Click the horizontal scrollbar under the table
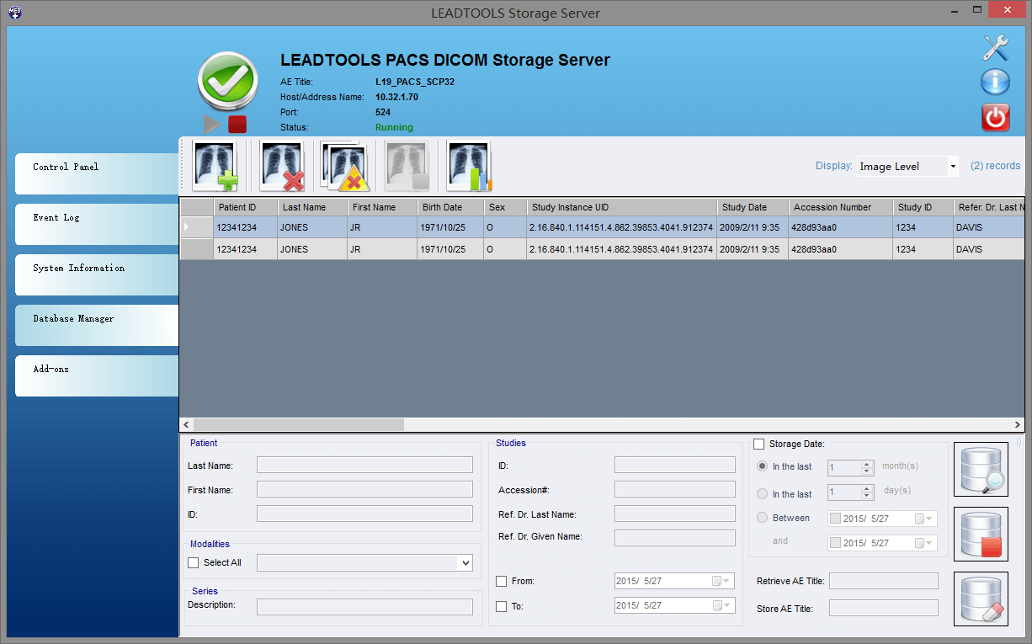This screenshot has height=644, width=1032. [x=298, y=425]
